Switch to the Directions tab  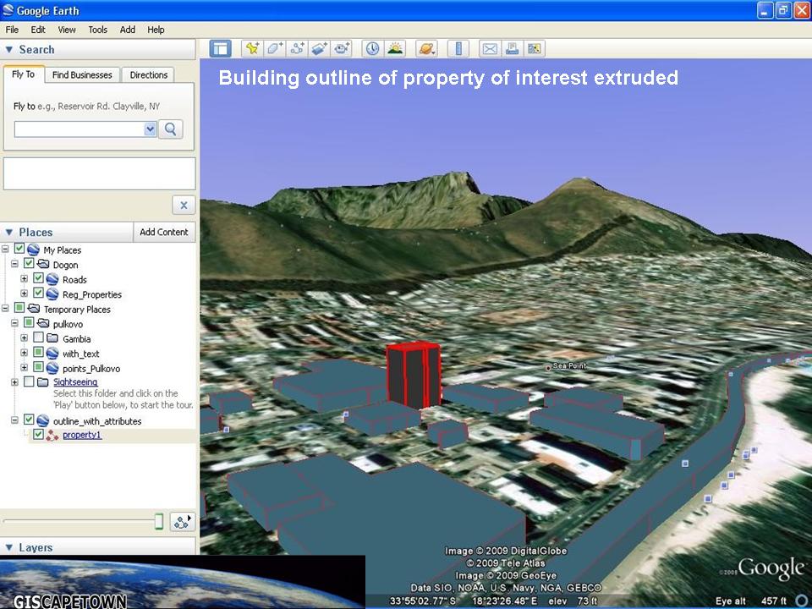[x=149, y=74]
